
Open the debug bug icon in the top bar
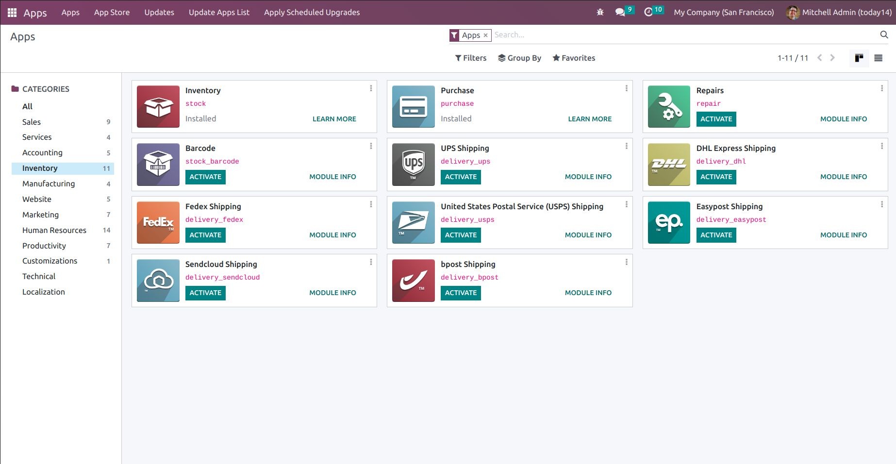tap(600, 12)
